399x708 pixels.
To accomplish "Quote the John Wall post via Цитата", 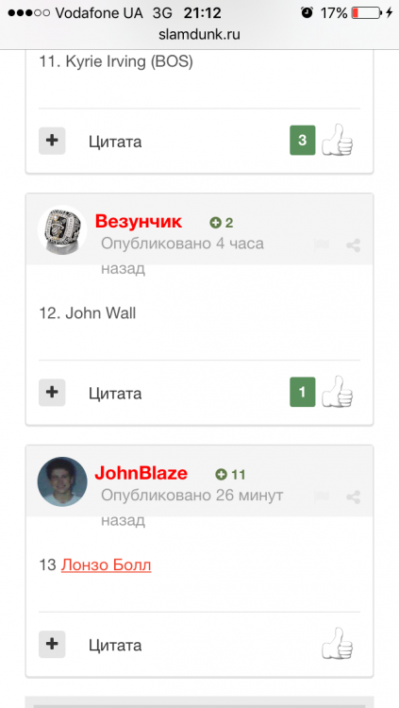I will pos(115,394).
